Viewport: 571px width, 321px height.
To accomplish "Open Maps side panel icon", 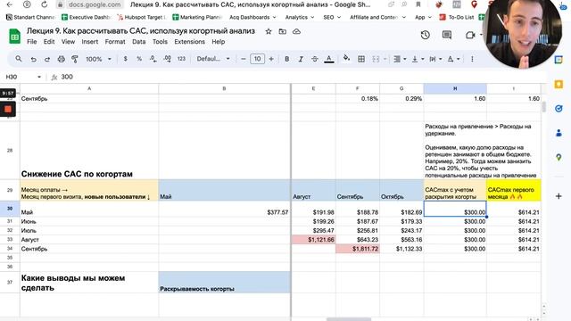I will coord(559,157).
